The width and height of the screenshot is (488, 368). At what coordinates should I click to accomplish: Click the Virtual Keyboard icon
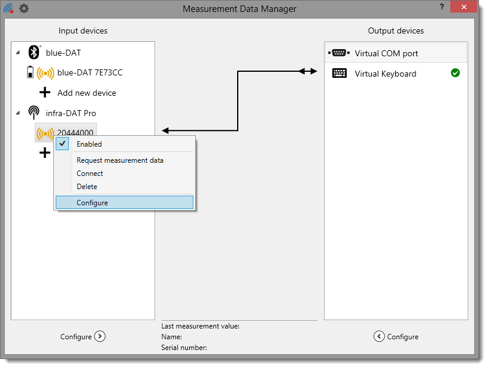point(339,74)
